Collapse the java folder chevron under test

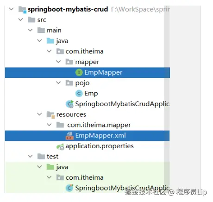40,167
